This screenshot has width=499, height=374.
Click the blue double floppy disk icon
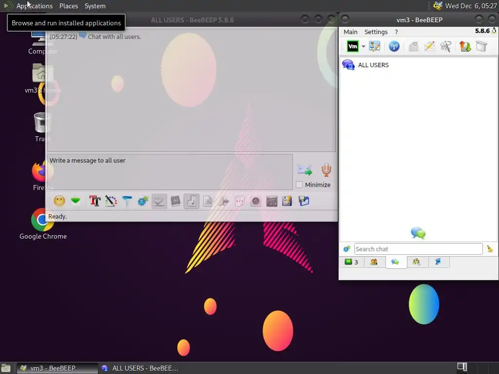coord(304,201)
